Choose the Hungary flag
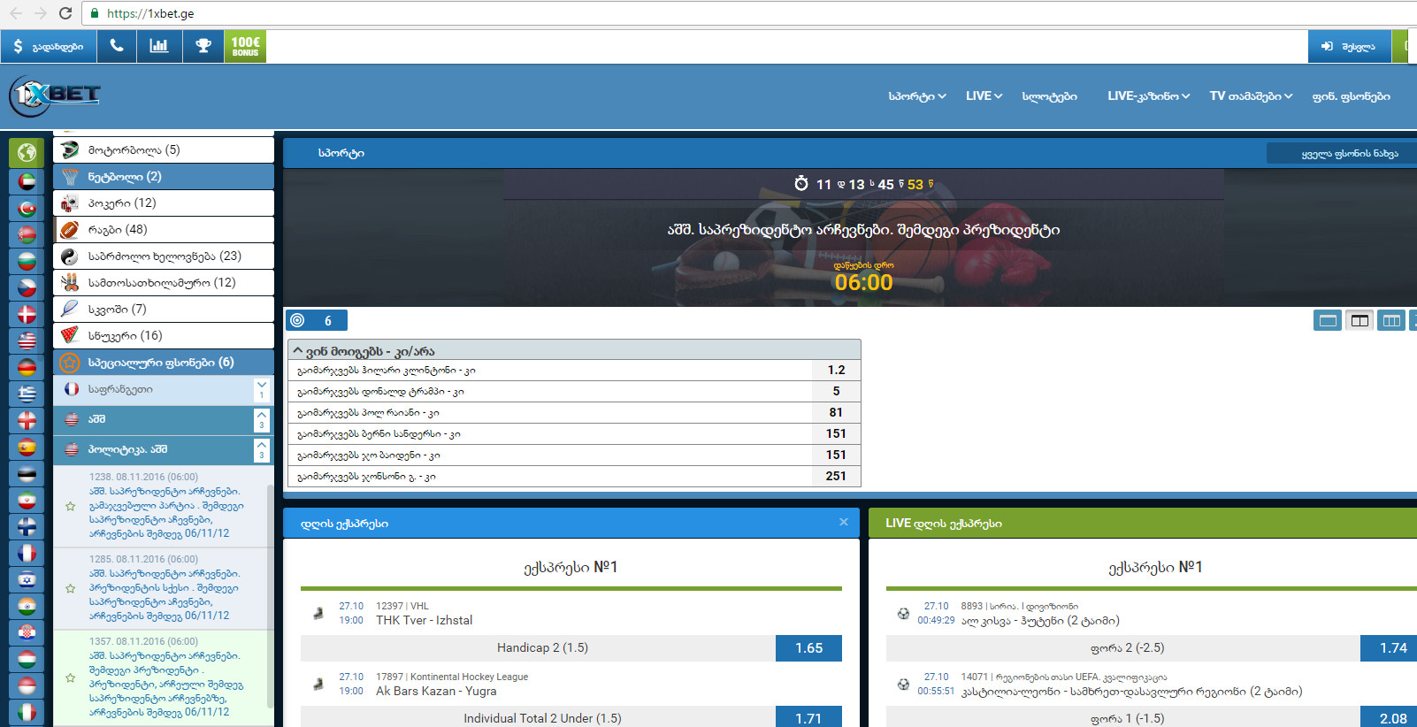This screenshot has height=727, width=1417. click(x=27, y=660)
